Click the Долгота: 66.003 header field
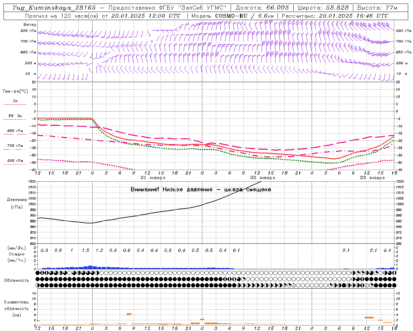 [x=262, y=8]
